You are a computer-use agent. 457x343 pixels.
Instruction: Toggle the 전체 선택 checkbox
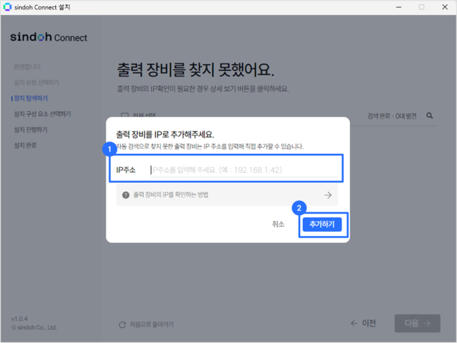coord(125,116)
